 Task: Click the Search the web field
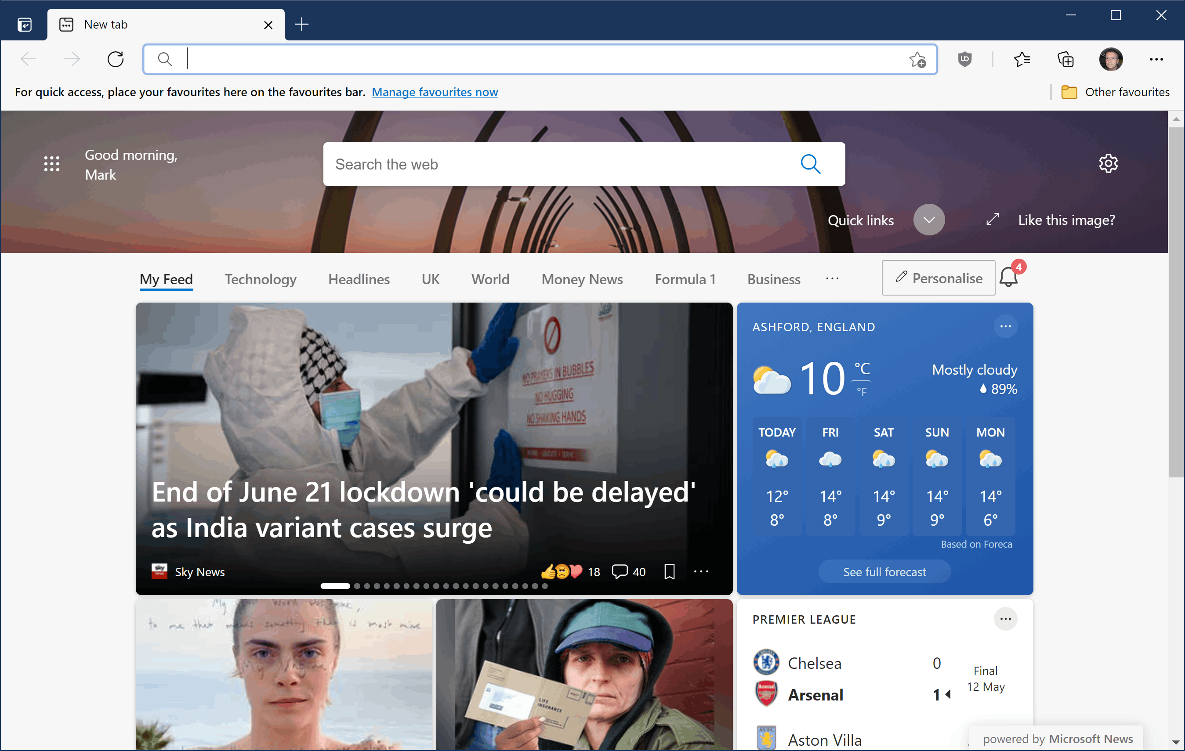561,164
